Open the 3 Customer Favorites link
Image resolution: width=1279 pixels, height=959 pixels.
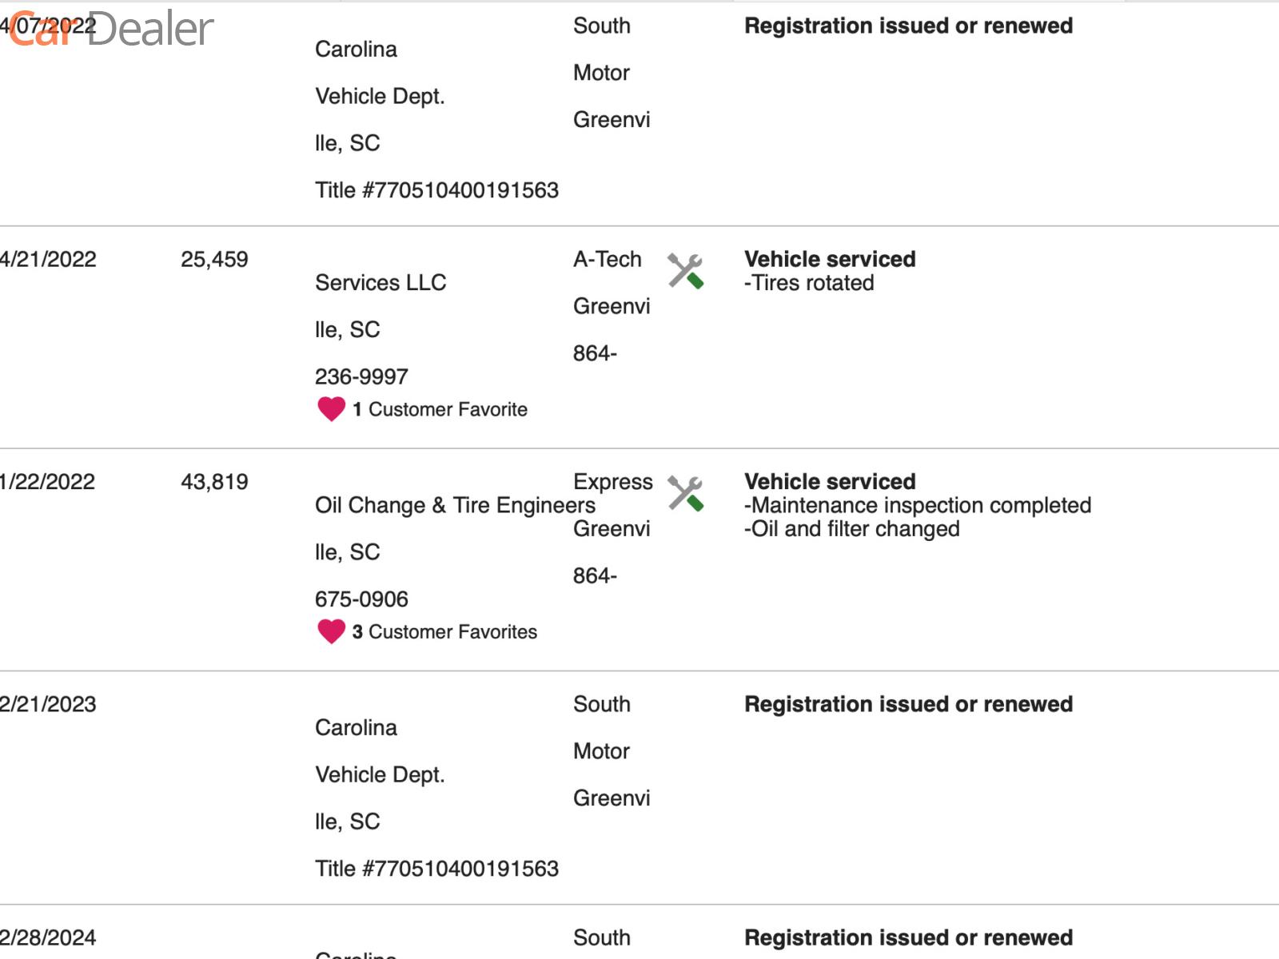(444, 631)
